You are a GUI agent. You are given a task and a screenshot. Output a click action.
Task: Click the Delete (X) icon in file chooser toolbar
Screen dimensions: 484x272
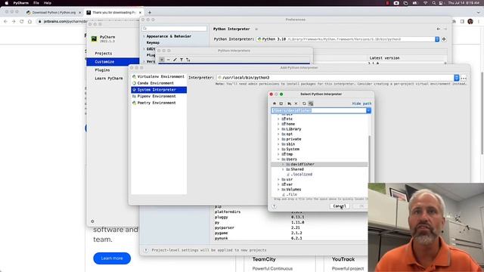click(x=296, y=104)
